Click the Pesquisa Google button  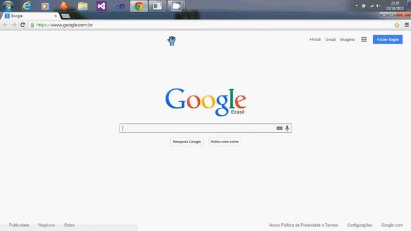tap(187, 142)
